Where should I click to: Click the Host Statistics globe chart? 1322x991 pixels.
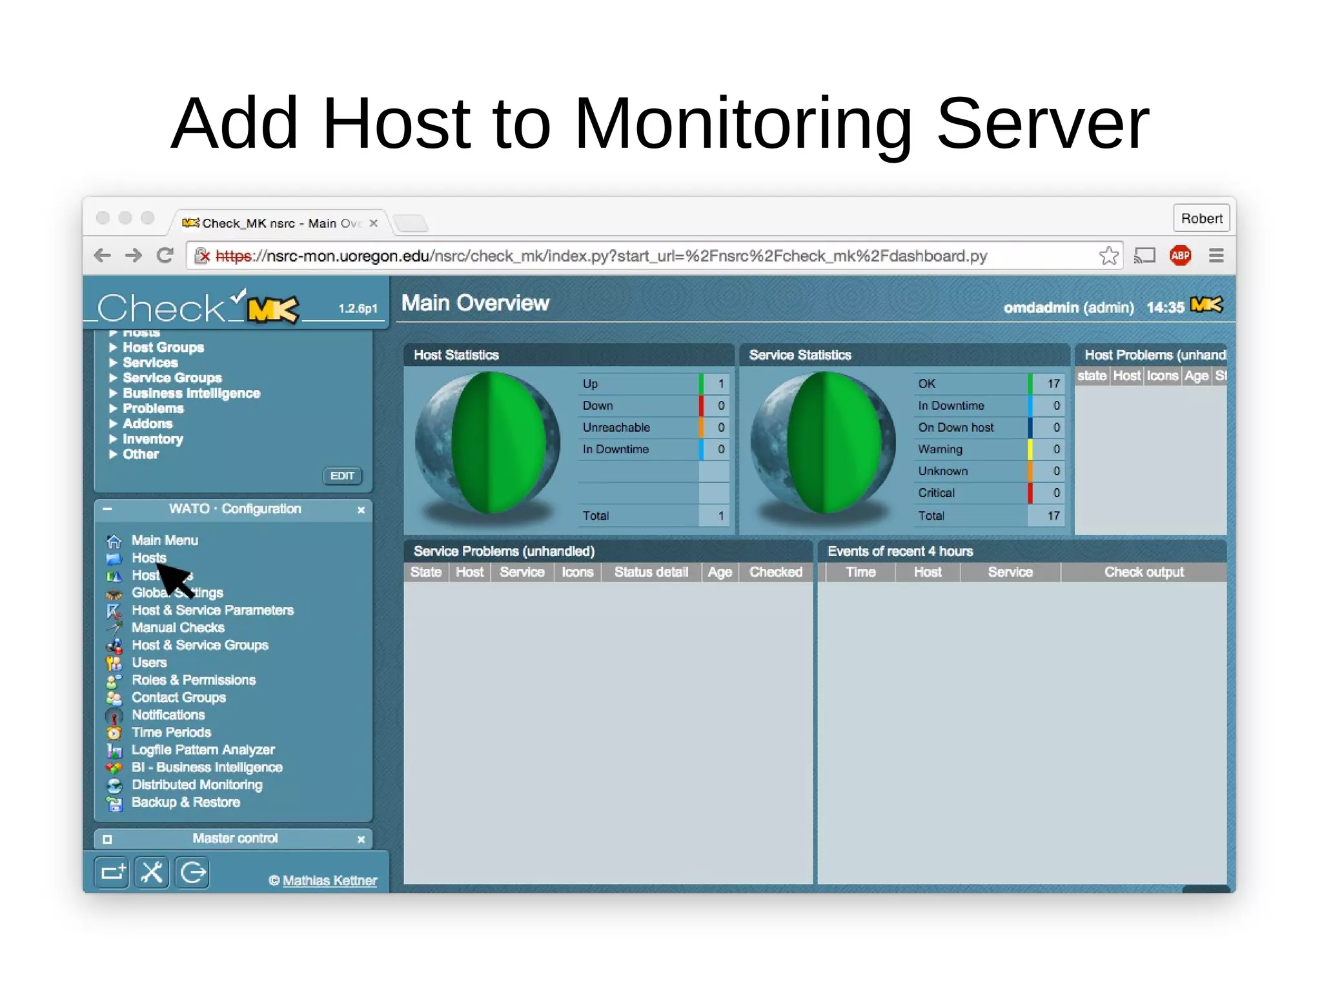click(488, 443)
